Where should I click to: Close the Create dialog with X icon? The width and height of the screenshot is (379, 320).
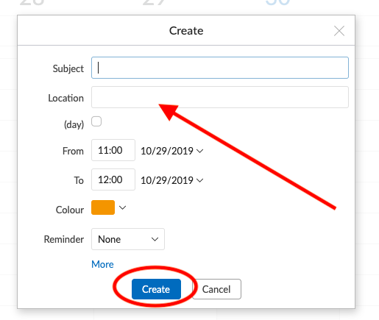pyautogui.click(x=339, y=31)
